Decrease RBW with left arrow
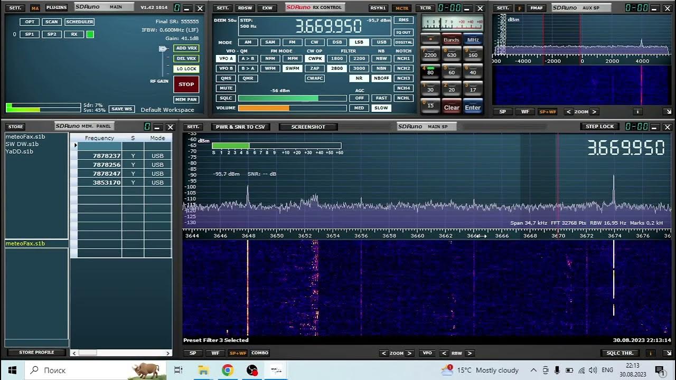 coord(444,353)
